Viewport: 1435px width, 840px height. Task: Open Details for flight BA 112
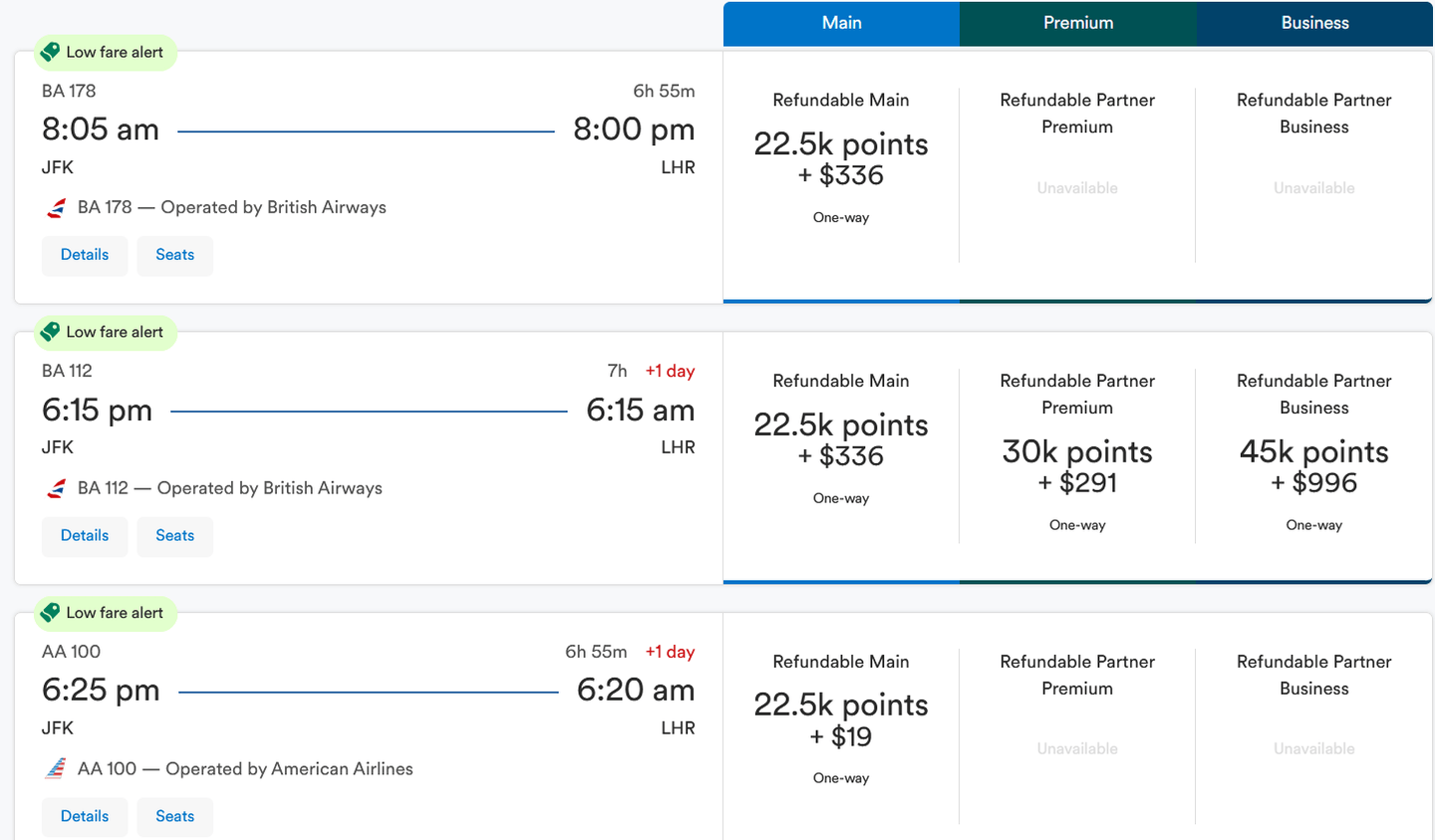[85, 536]
